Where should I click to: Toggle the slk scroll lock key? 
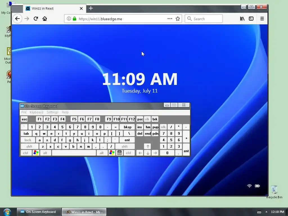point(147,119)
